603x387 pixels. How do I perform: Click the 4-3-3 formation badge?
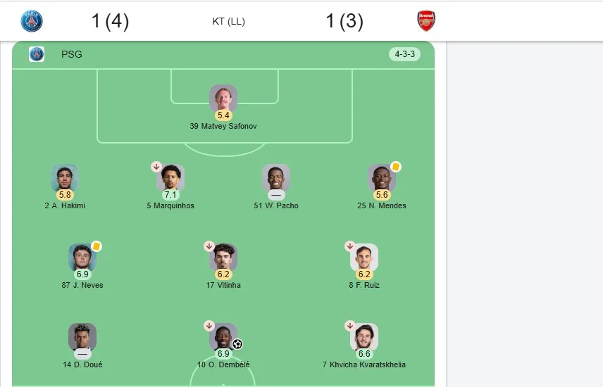(404, 54)
